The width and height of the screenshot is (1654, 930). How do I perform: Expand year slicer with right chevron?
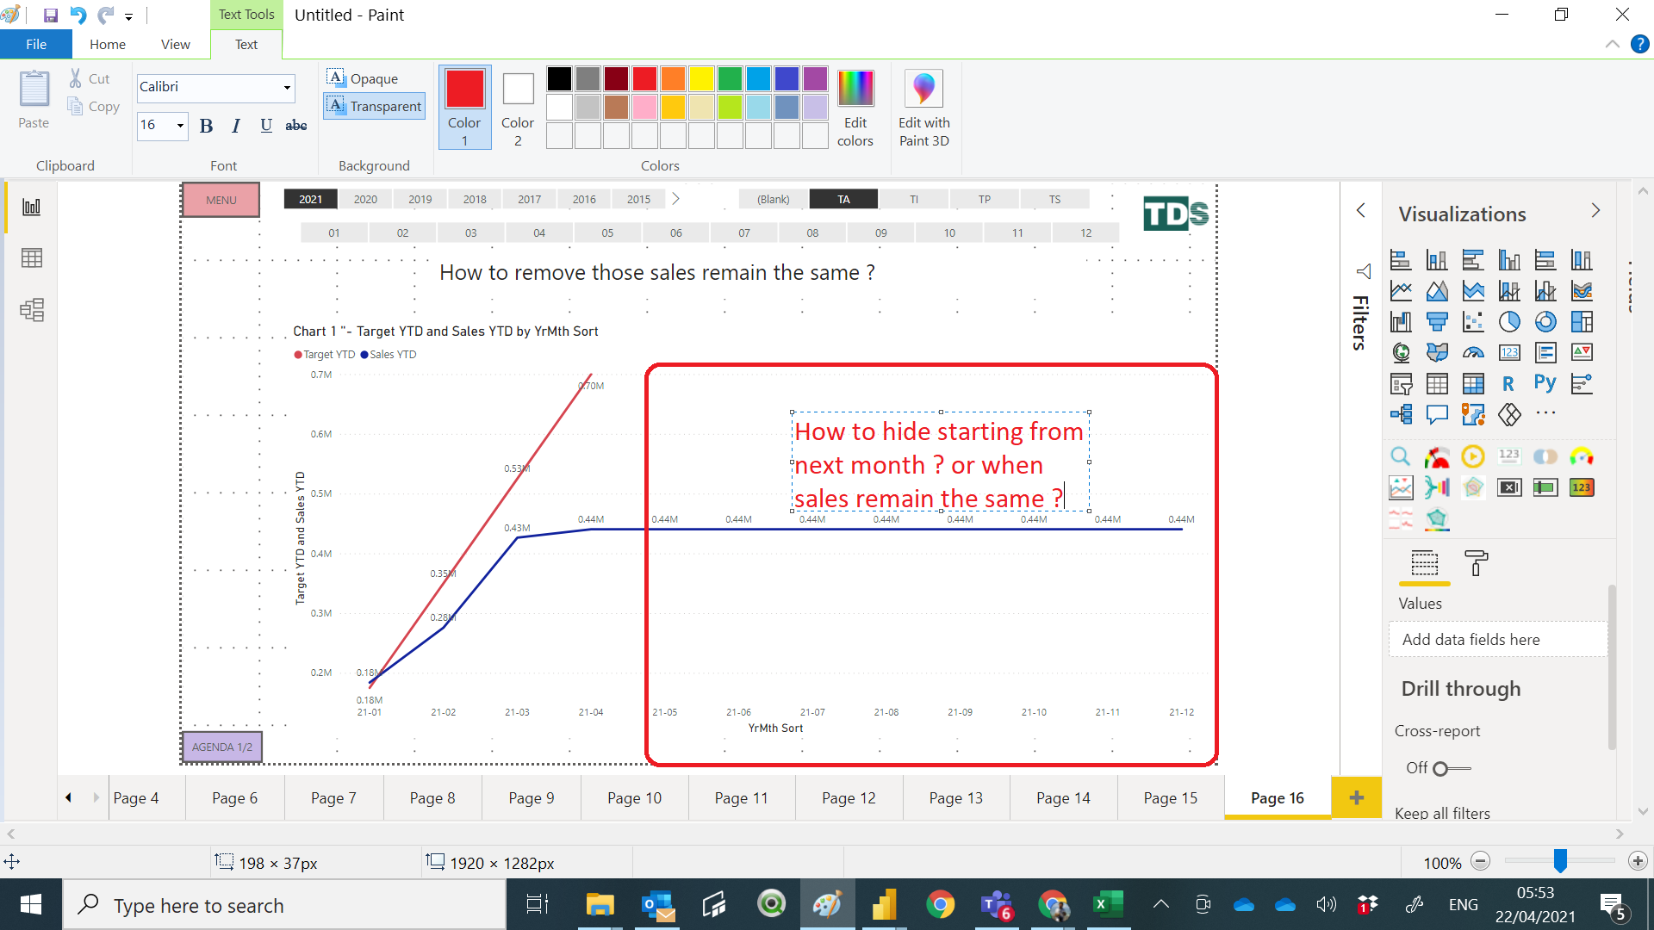coord(676,199)
